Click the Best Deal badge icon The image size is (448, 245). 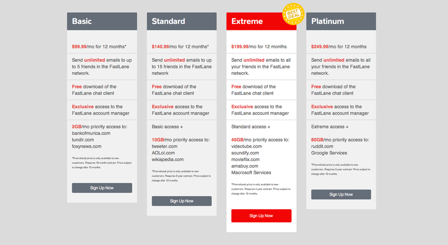pos(293,14)
